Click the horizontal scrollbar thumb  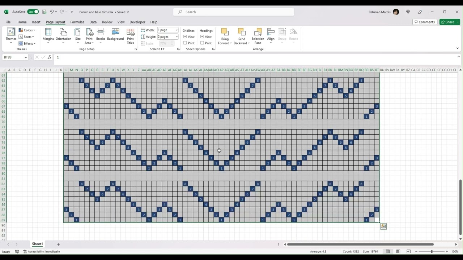point(360,244)
